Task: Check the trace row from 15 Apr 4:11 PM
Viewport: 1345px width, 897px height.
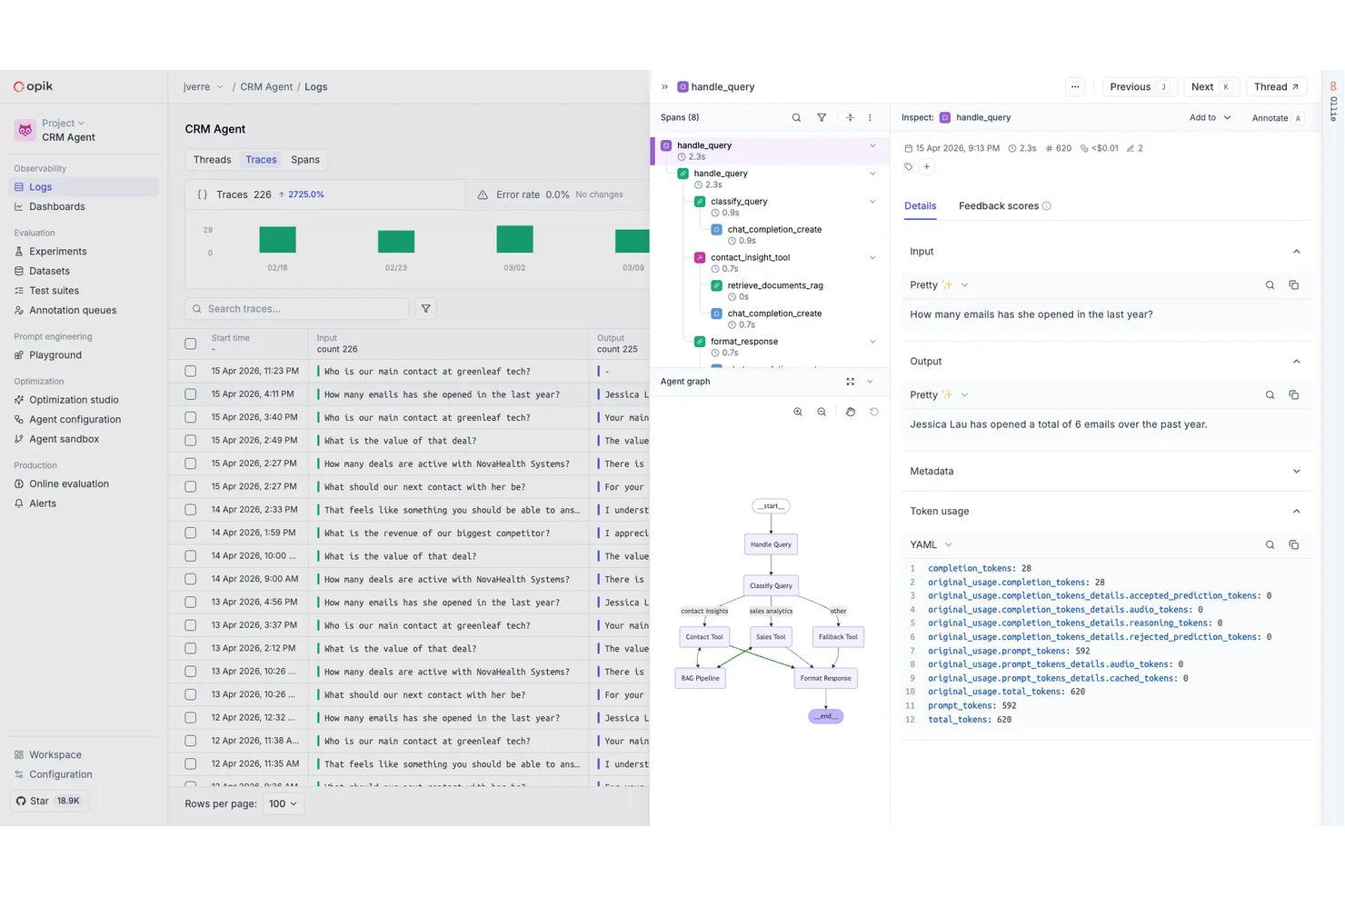Action: coord(191,394)
